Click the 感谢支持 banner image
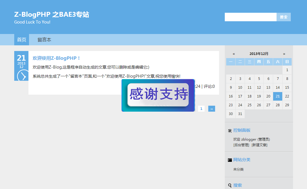 coord(158,95)
